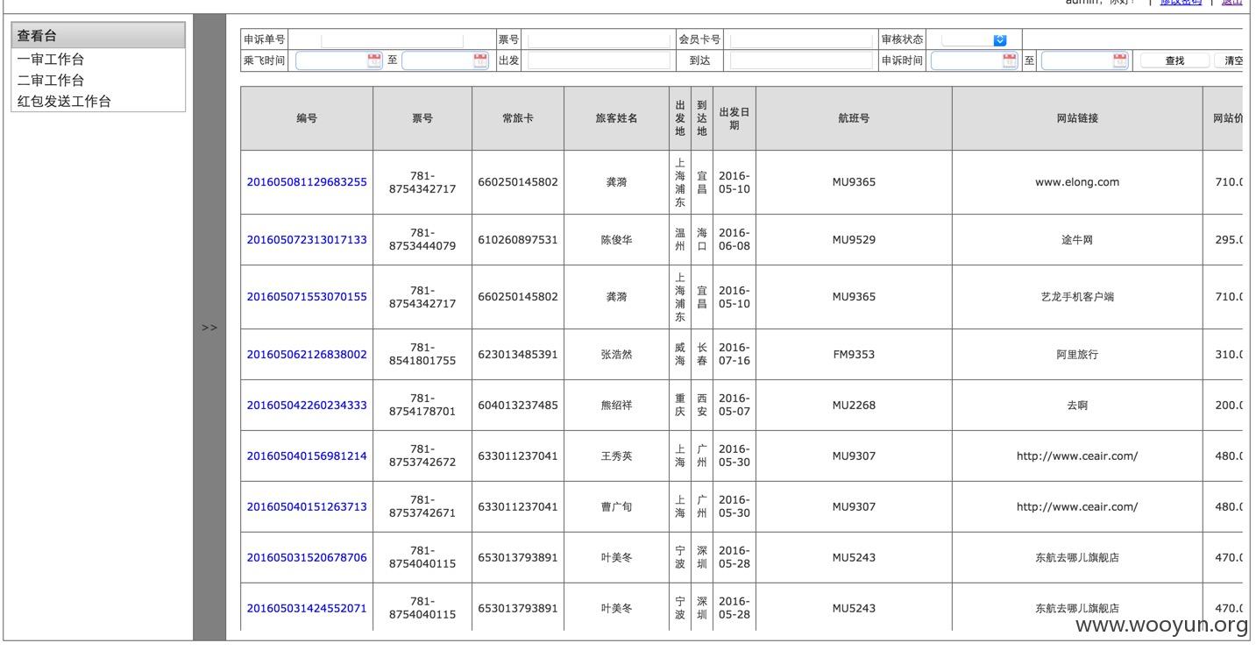Open record 201605081129683255
The width and height of the screenshot is (1256, 650).
click(307, 182)
